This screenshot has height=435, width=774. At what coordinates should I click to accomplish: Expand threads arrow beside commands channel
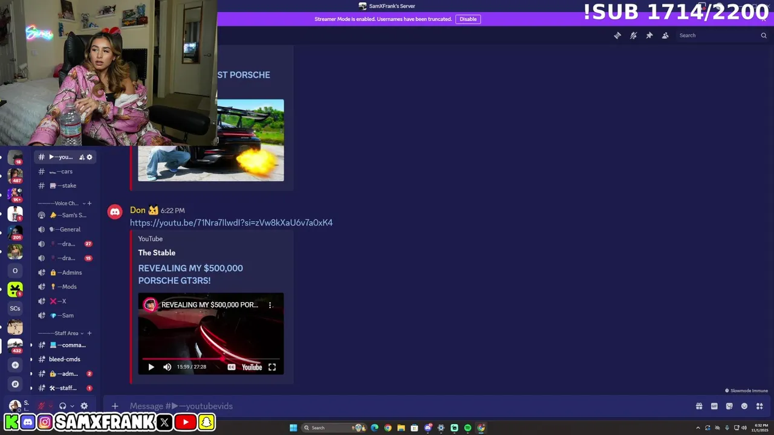(x=31, y=345)
